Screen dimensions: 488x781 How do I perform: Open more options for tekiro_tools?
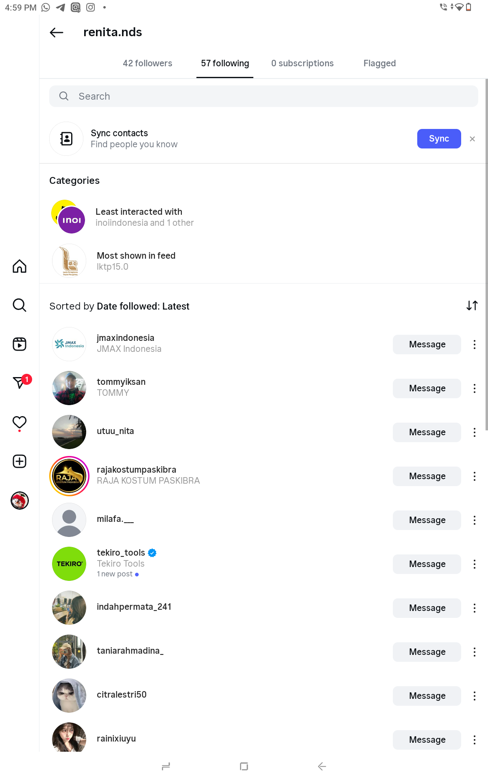[474, 564]
